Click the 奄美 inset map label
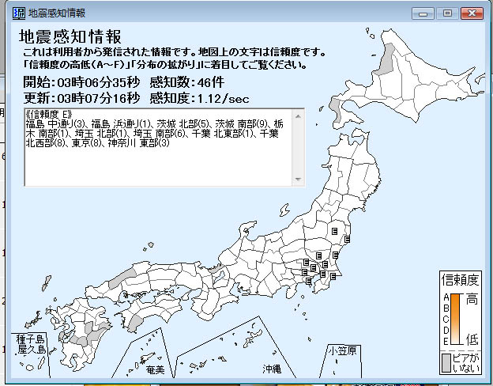 coord(156,369)
